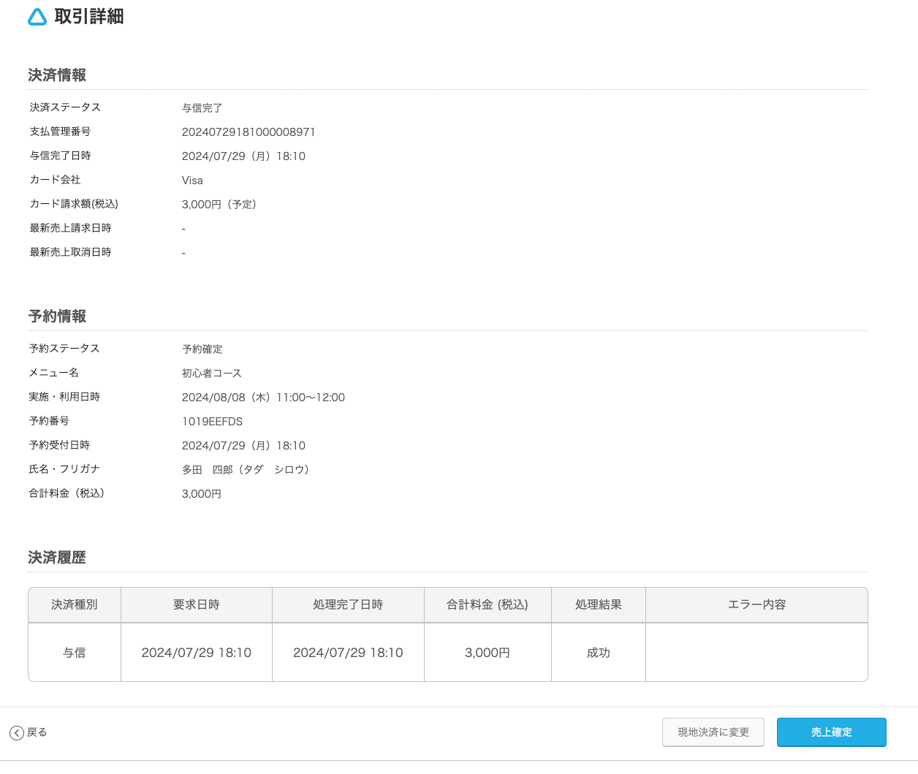Image resolution: width=918 pixels, height=774 pixels.
Task: Click the 決済情報 section heading
Action: tap(58, 75)
